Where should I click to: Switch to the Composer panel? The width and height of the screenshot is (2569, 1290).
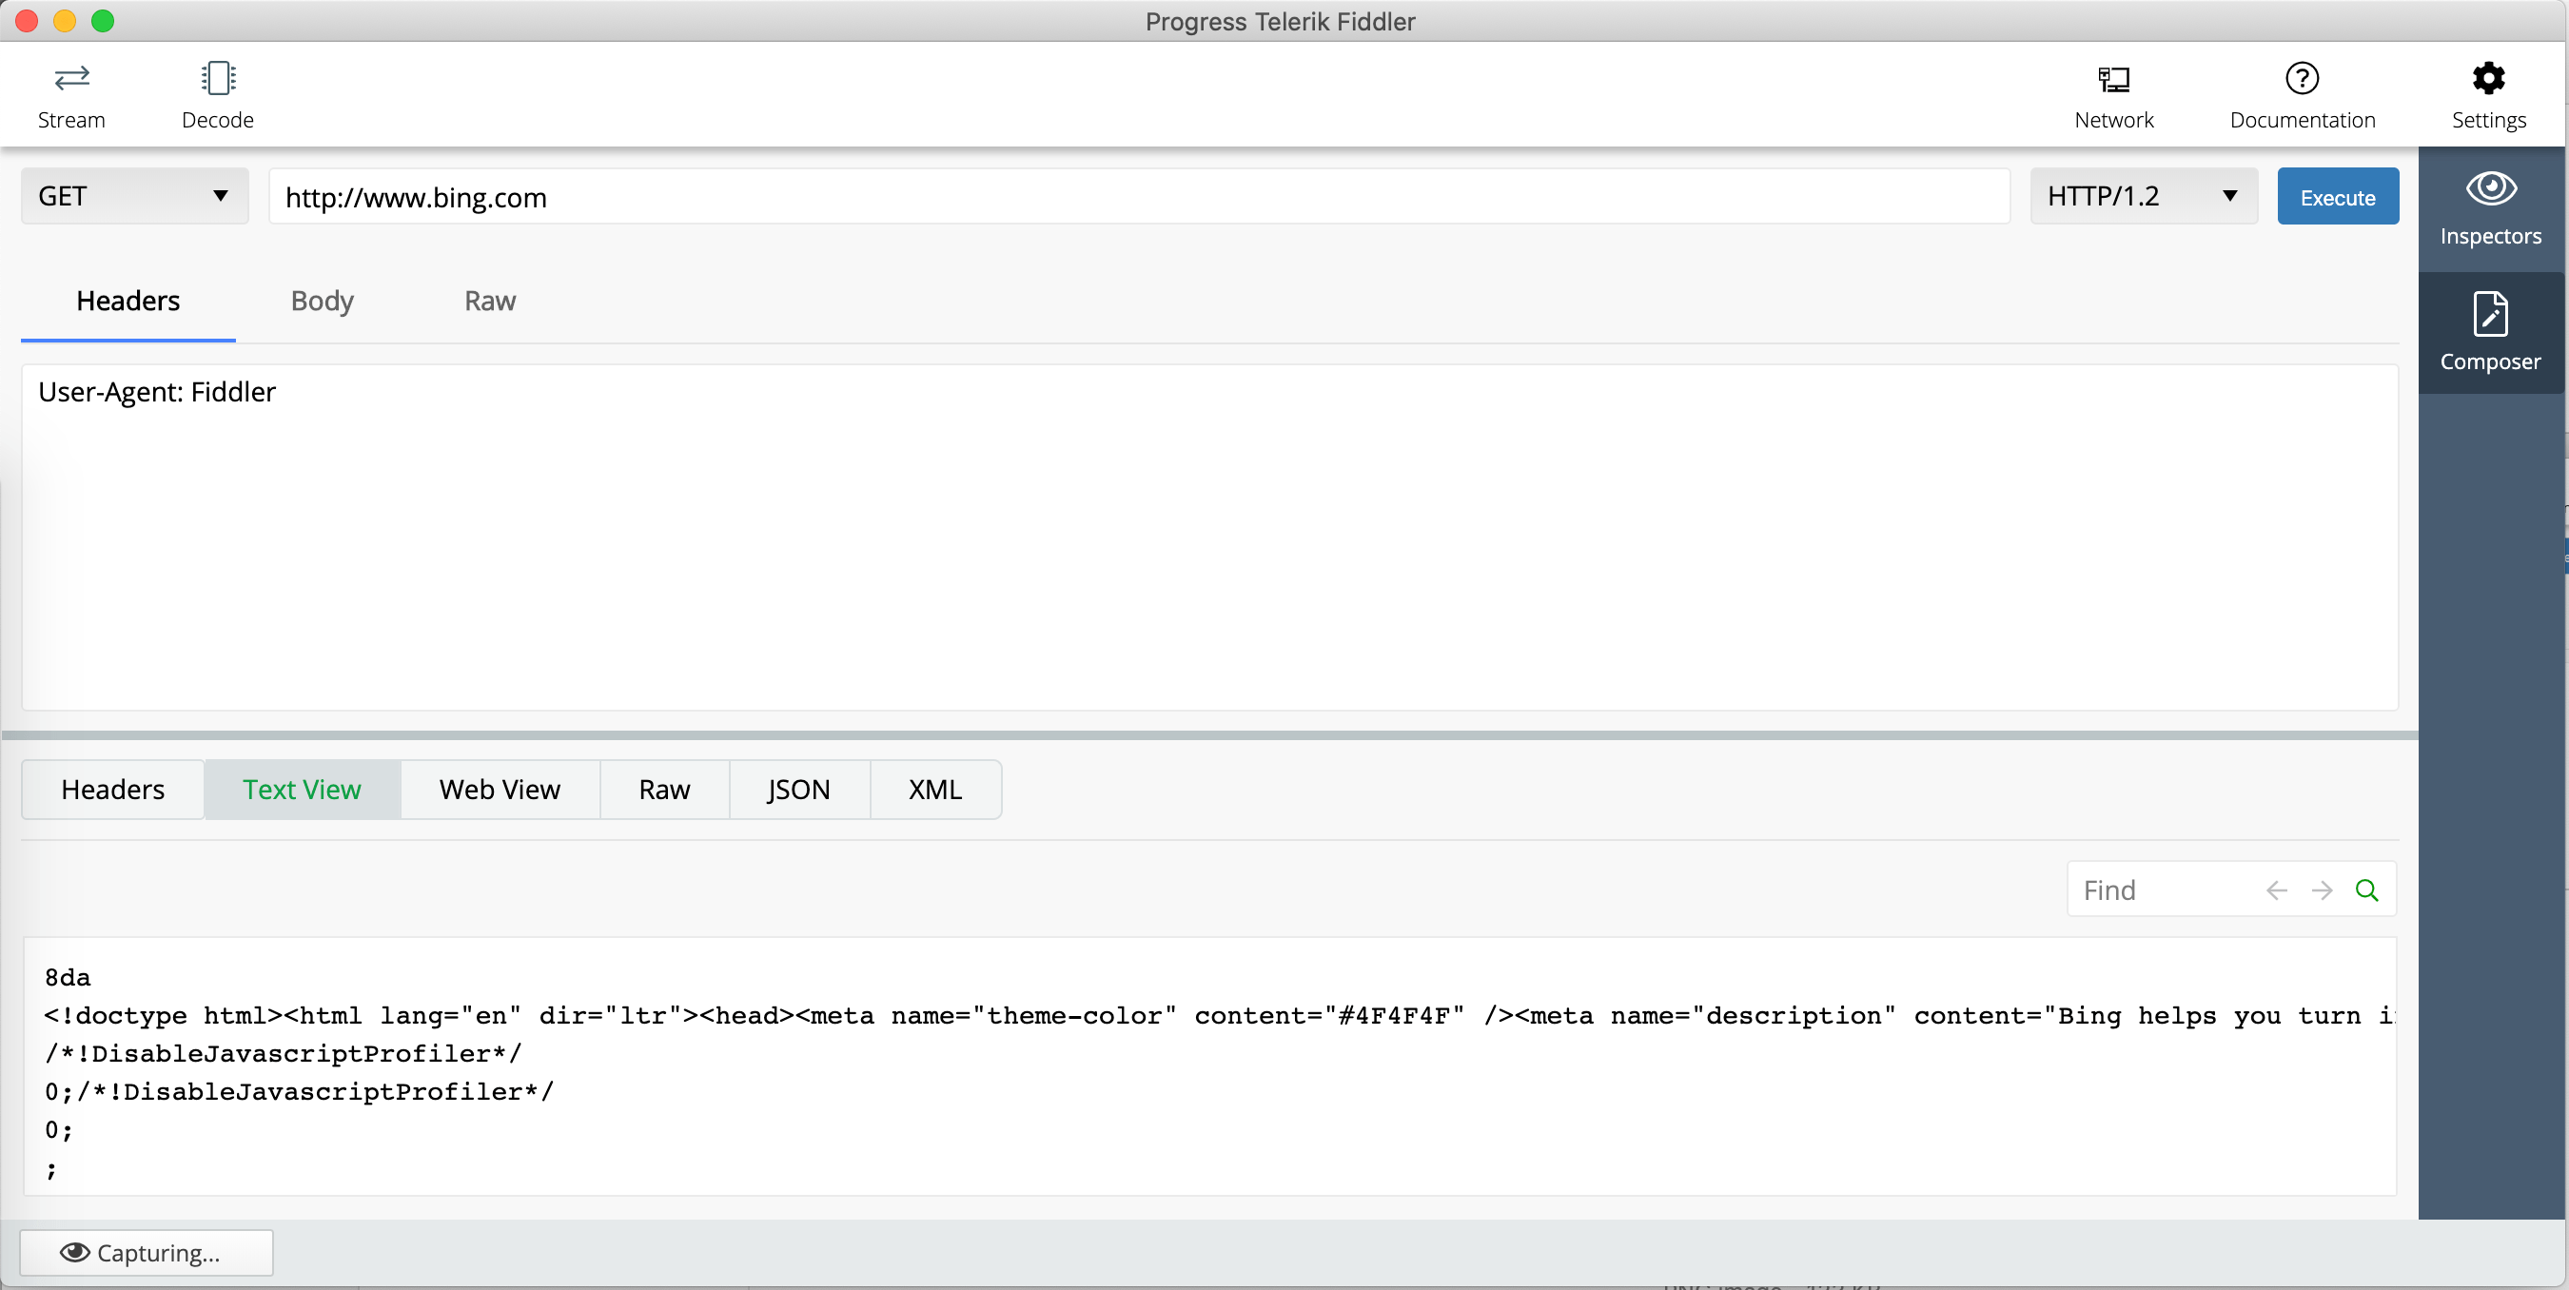tap(2490, 333)
